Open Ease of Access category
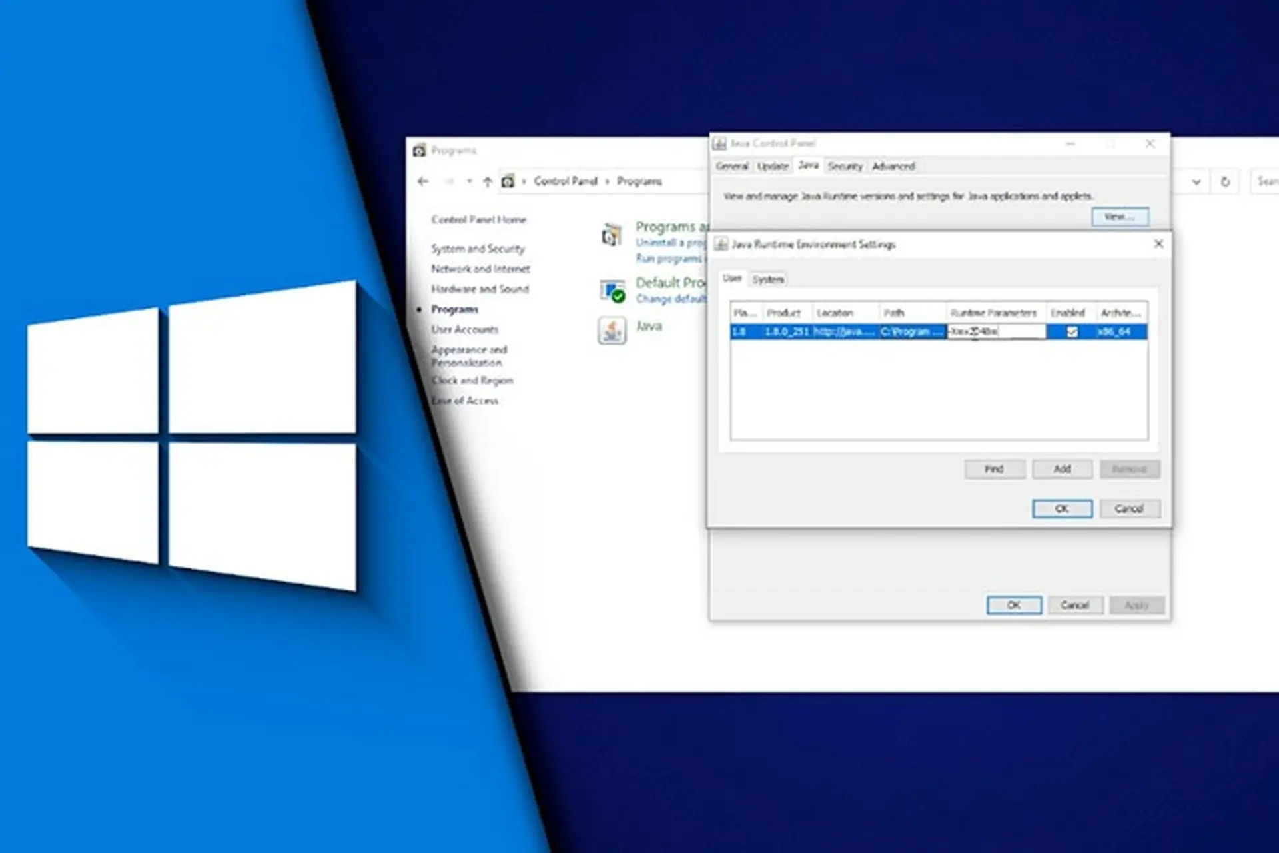 464,401
